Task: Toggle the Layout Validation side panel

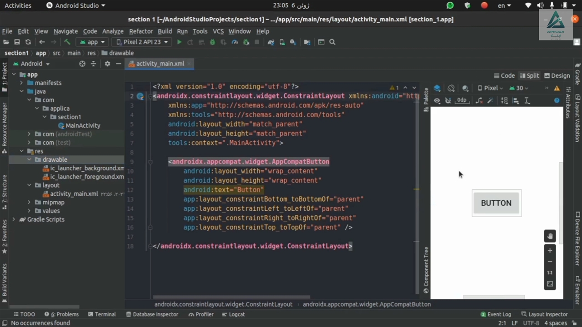Action: coord(577,118)
